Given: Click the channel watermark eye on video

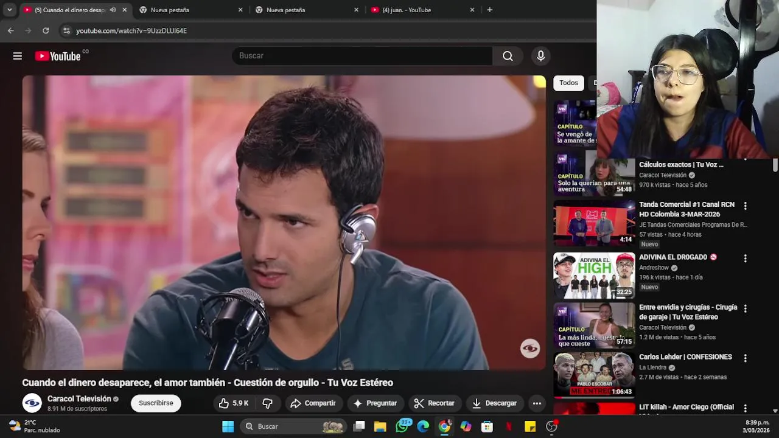Looking at the screenshot, I should click(x=530, y=349).
